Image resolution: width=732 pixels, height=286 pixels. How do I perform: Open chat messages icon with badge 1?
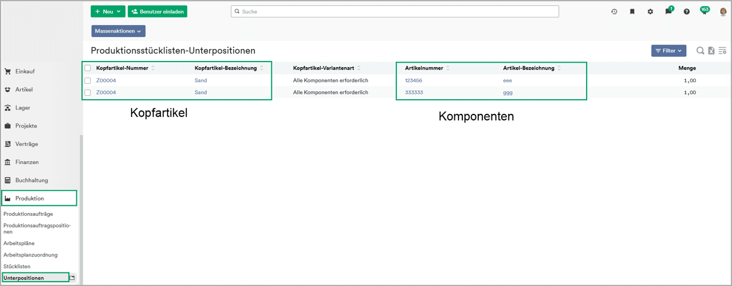(x=668, y=11)
